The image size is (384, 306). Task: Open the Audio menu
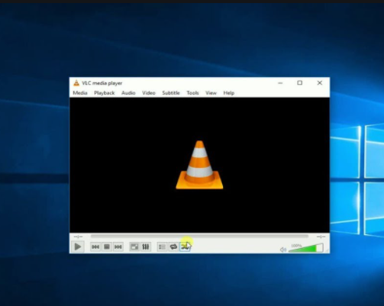(128, 93)
